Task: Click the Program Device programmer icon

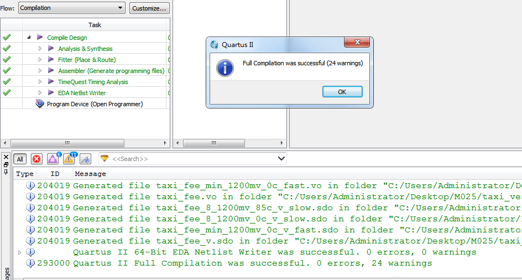Action: coord(40,103)
